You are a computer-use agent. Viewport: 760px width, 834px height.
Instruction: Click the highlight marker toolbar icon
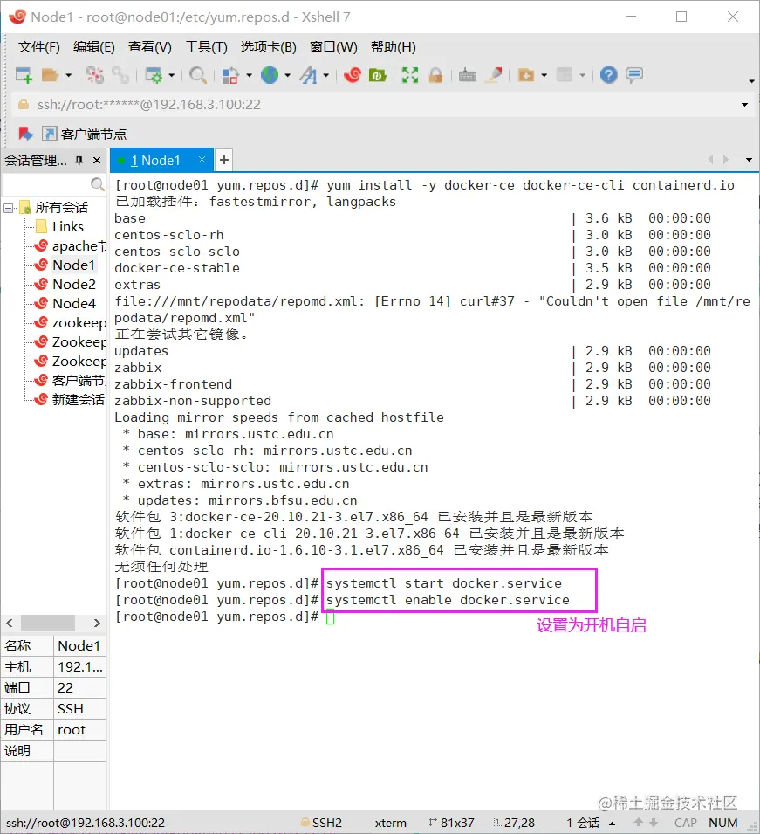tap(494, 75)
